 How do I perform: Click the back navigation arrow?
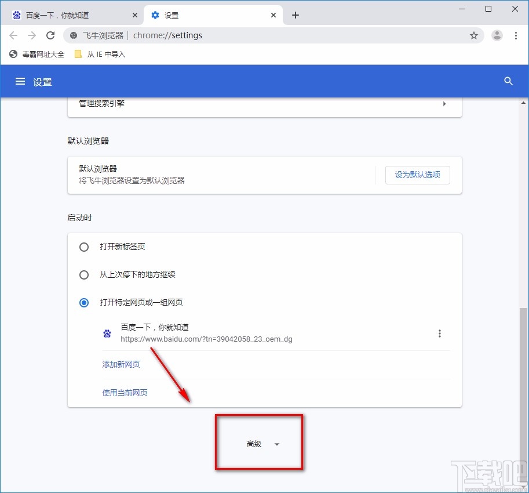[x=13, y=35]
